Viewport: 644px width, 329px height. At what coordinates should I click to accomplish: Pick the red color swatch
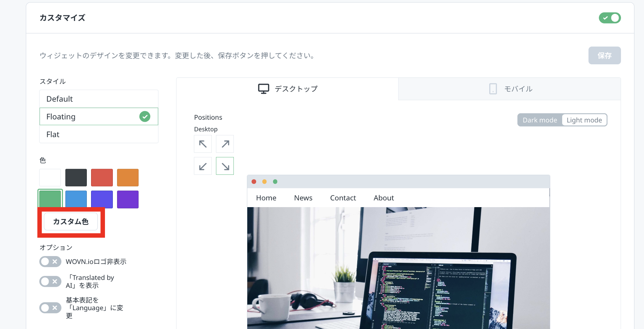pos(102,178)
